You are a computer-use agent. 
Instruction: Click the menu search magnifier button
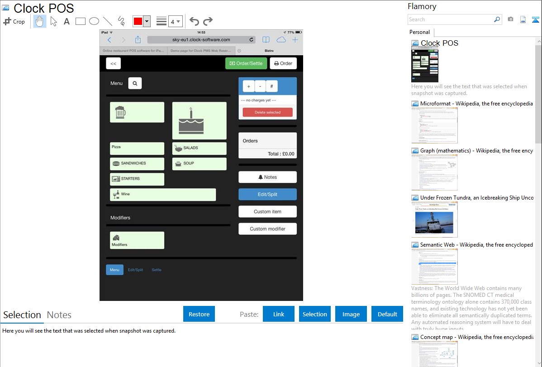(135, 83)
